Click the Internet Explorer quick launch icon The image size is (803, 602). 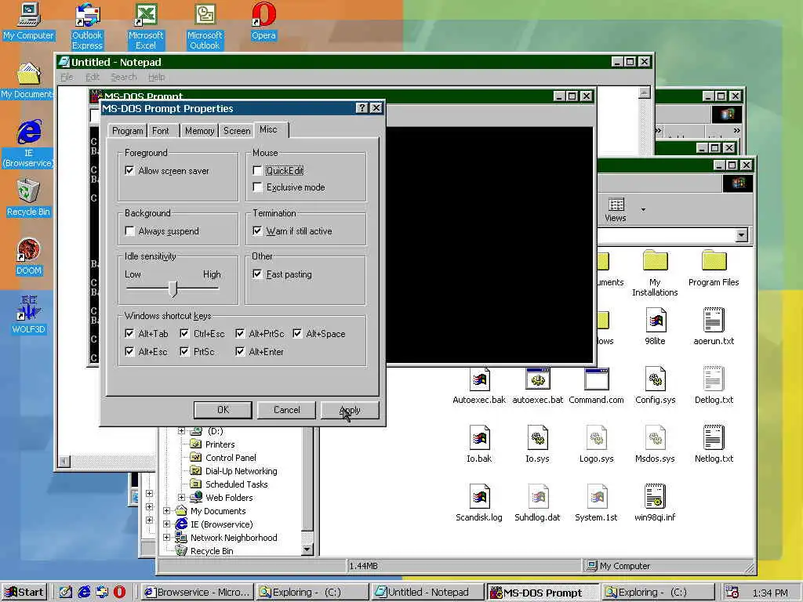tap(84, 592)
